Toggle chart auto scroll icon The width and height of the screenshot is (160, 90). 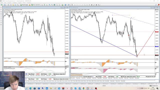pos(57,5)
